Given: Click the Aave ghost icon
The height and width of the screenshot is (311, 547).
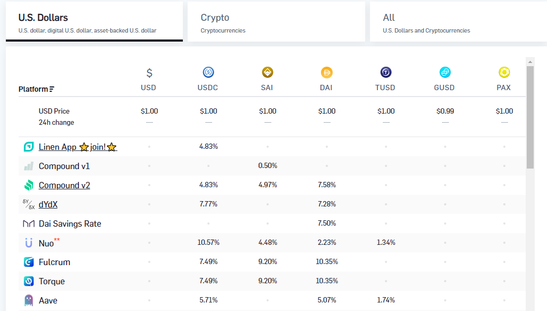Looking at the screenshot, I should [29, 300].
